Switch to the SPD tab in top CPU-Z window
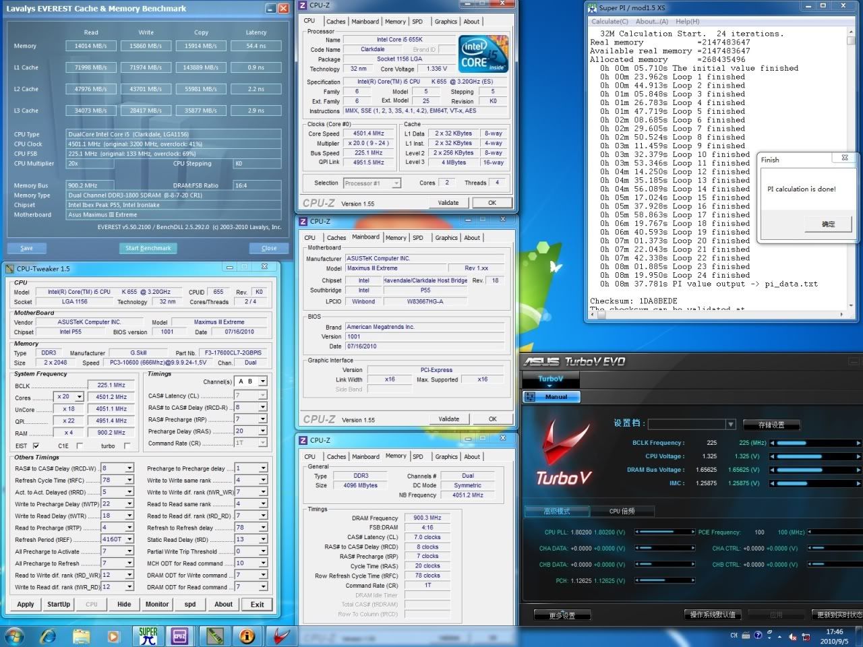 coord(417,22)
